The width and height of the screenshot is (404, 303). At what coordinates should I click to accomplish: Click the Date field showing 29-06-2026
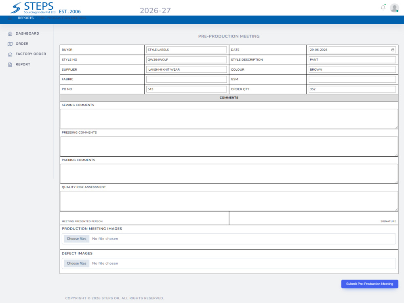(352, 50)
